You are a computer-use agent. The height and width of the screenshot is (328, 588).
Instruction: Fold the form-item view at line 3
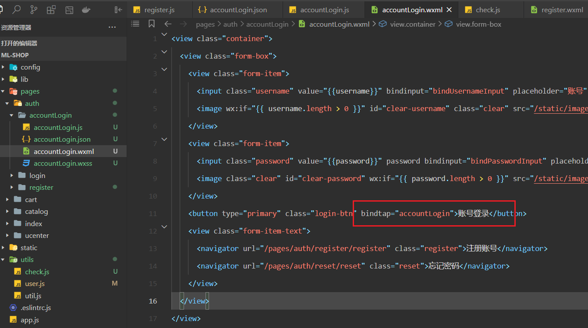[x=164, y=70]
